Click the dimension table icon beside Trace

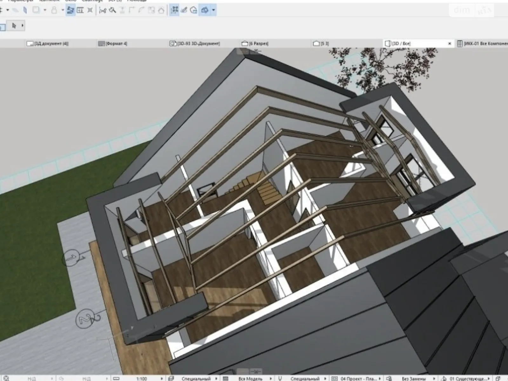coord(80,10)
